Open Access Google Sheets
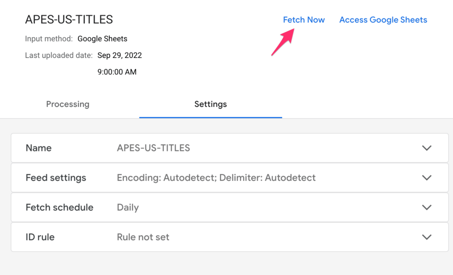 383,20
